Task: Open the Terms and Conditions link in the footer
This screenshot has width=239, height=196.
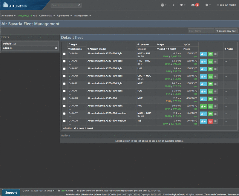Action: click(215, 194)
